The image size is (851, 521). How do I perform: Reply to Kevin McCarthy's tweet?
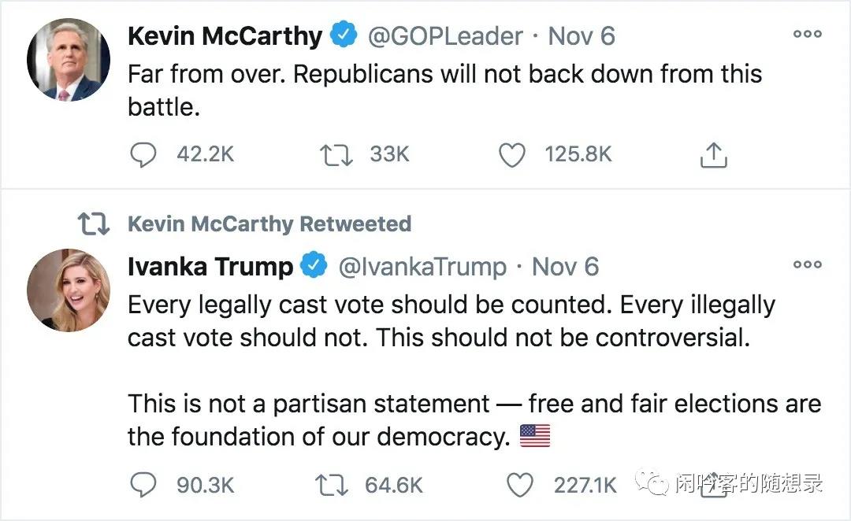pyautogui.click(x=143, y=155)
